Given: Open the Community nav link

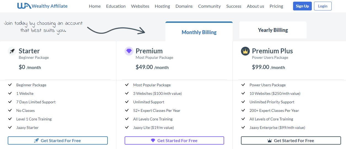Looking at the screenshot, I should (x=209, y=6).
